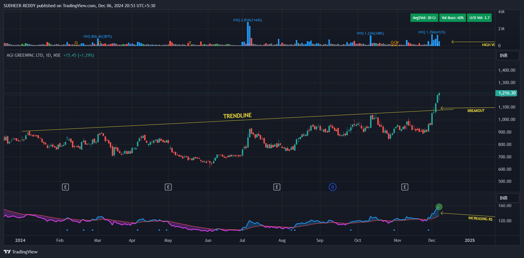Viewport: 524px width, 258px height.
Task: Select the current price label 1,216.30
Action: pos(507,93)
